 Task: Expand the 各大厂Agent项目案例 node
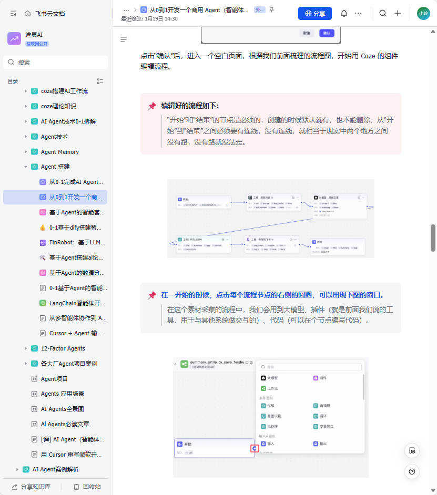coord(26,364)
